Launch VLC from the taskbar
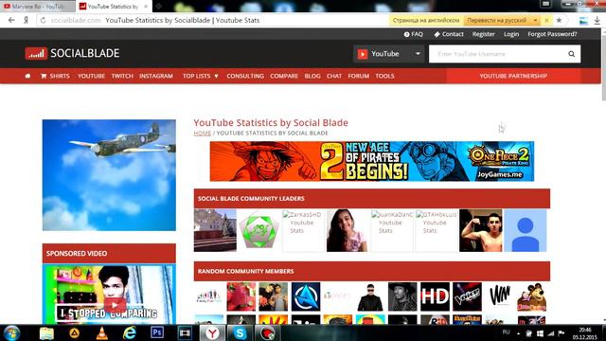 click(101, 333)
